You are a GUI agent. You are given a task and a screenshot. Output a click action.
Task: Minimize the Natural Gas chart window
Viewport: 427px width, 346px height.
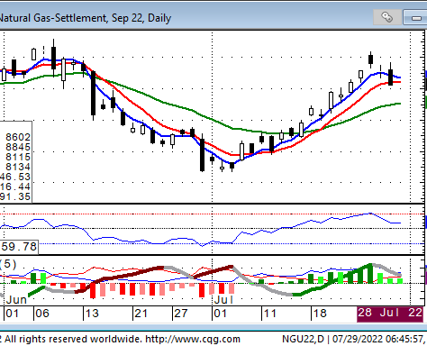tap(416, 18)
